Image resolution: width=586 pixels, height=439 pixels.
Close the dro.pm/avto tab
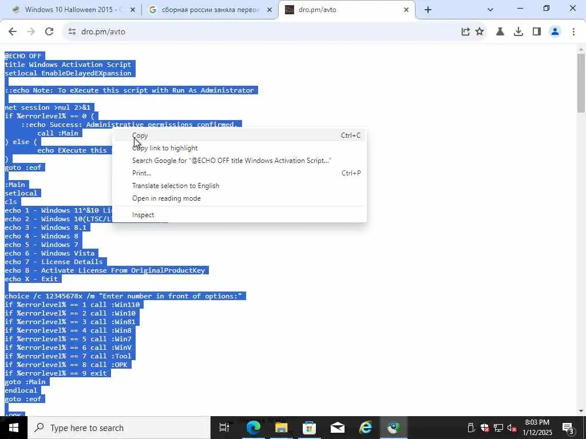(x=406, y=10)
